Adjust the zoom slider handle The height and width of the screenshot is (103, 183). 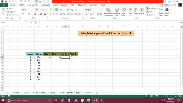click(x=168, y=96)
